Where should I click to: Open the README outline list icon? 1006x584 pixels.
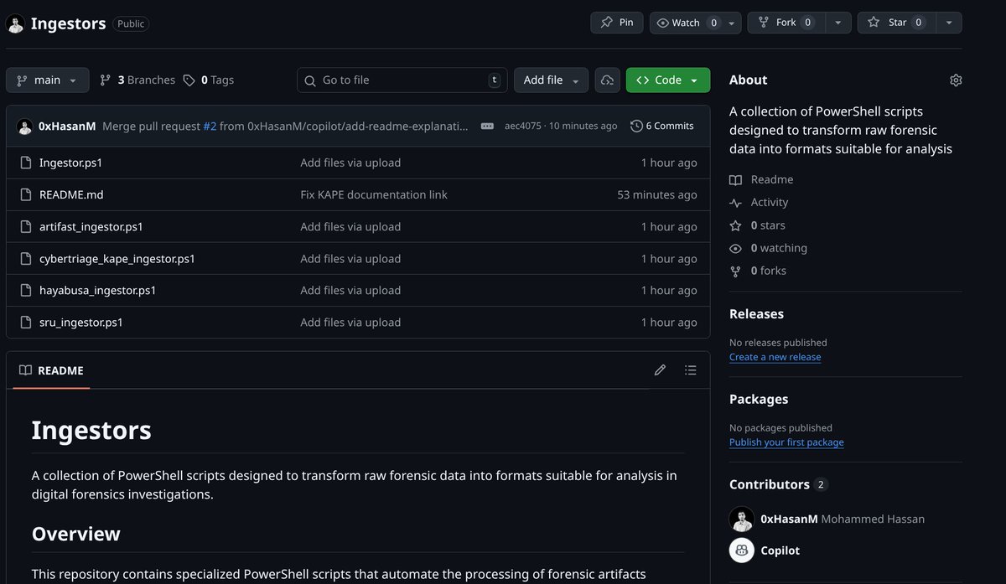690,370
